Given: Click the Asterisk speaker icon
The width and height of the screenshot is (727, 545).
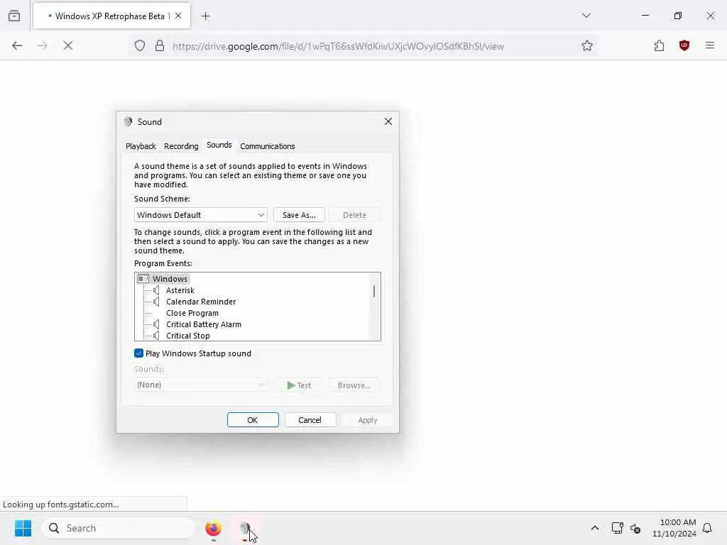Looking at the screenshot, I should (156, 290).
